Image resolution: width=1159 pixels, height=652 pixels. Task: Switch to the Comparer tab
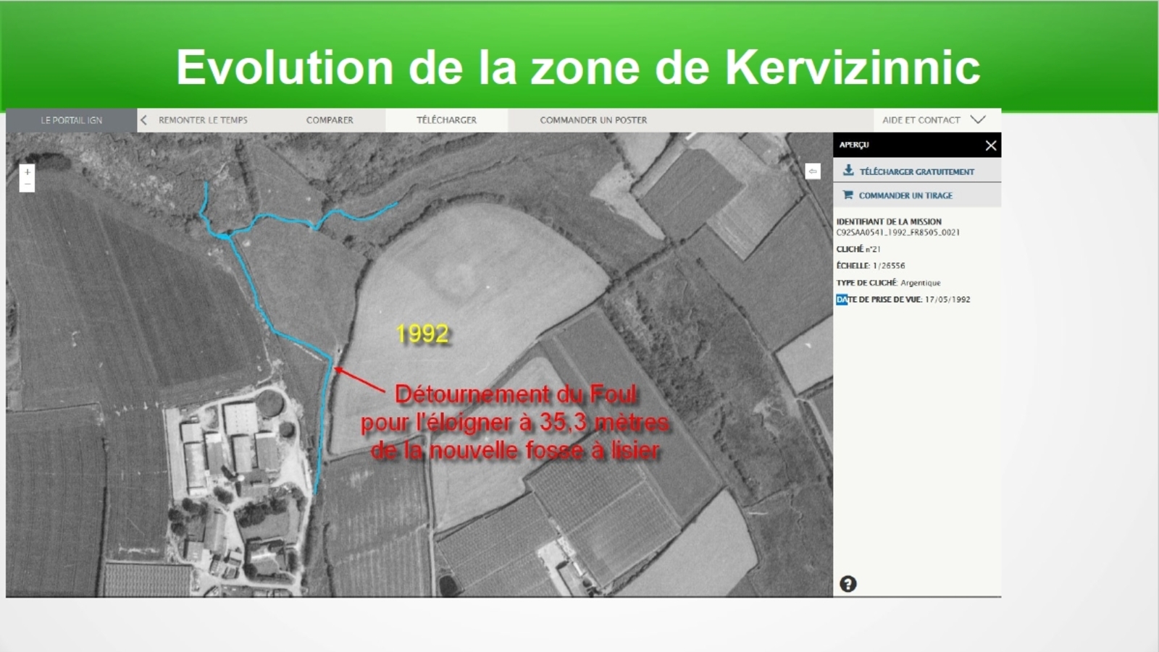pyautogui.click(x=330, y=120)
